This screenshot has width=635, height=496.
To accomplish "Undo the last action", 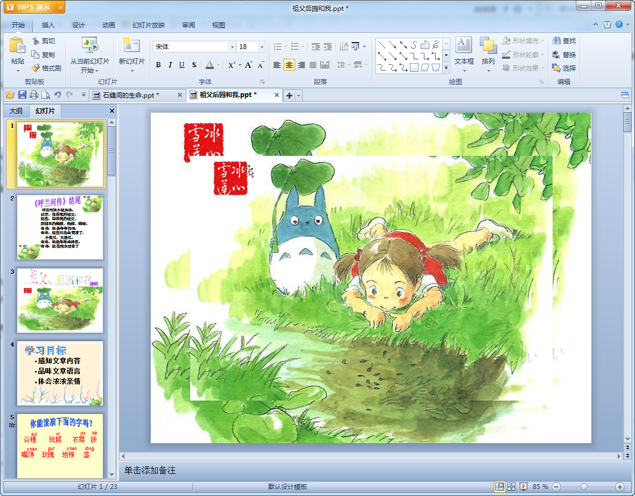I will coord(58,95).
